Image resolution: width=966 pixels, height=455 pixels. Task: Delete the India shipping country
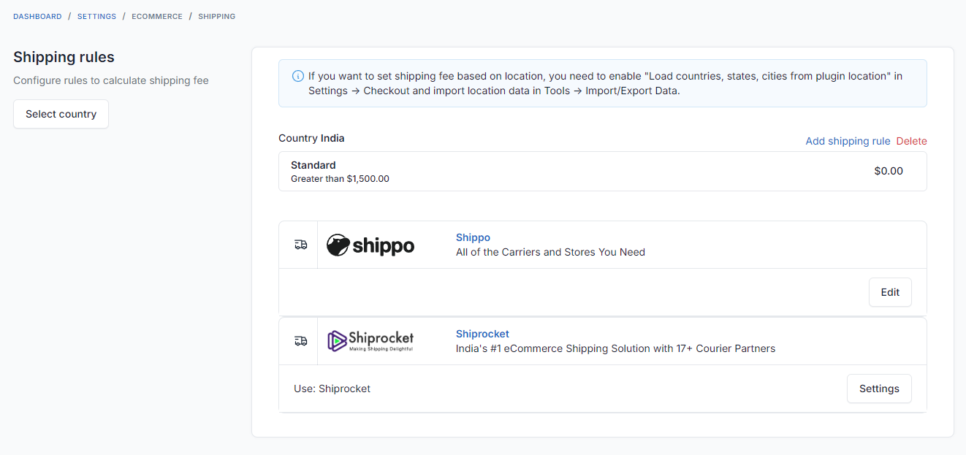click(x=911, y=141)
